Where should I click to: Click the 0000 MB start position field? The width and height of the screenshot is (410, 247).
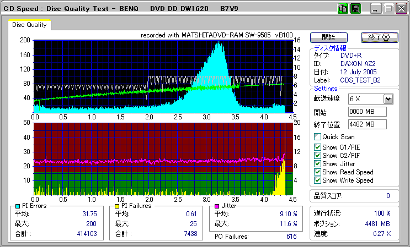(367, 112)
